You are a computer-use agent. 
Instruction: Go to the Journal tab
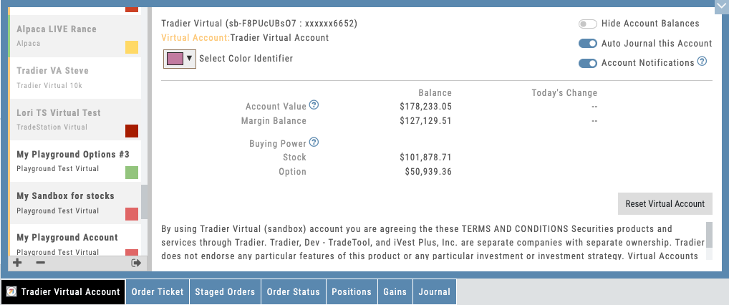(435, 292)
